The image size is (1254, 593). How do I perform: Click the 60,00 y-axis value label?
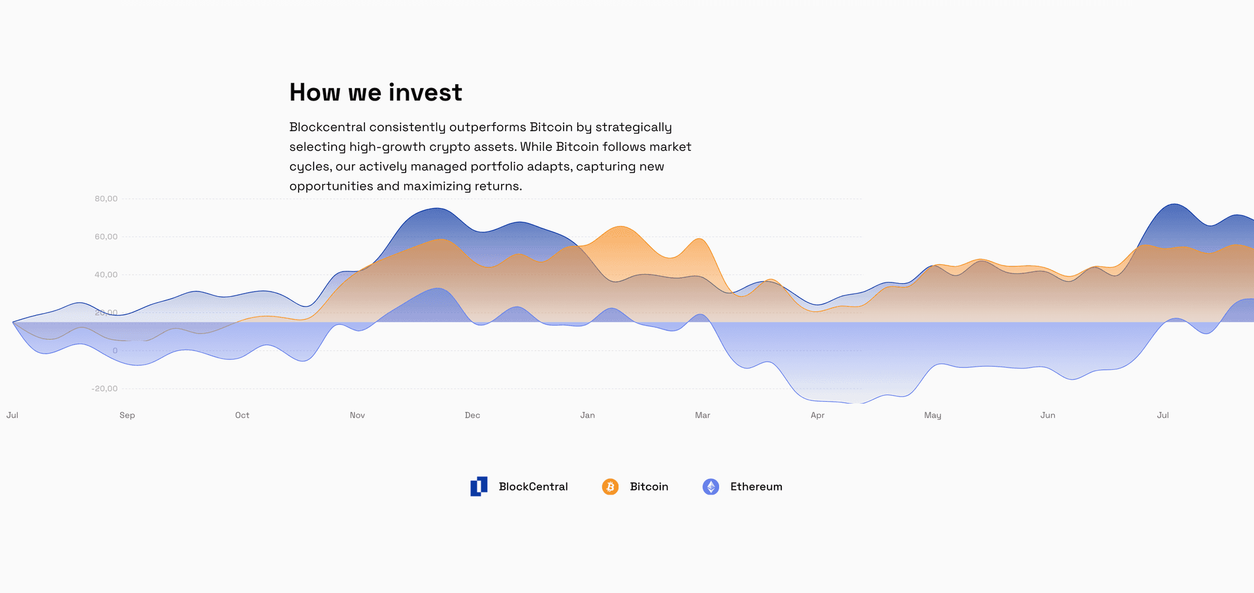pos(106,237)
